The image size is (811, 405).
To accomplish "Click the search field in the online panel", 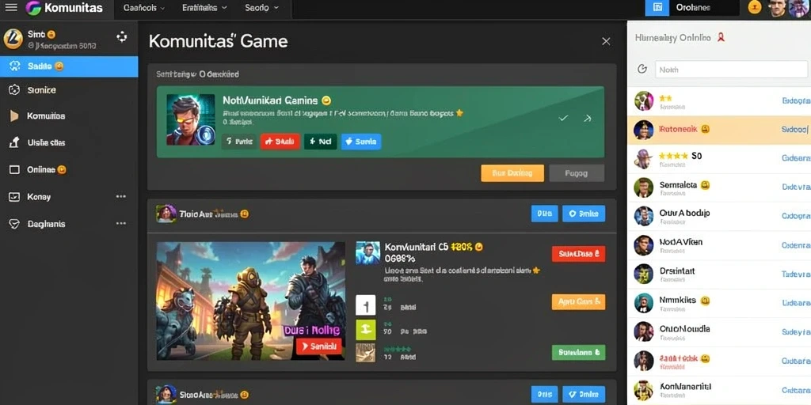I will click(x=731, y=70).
